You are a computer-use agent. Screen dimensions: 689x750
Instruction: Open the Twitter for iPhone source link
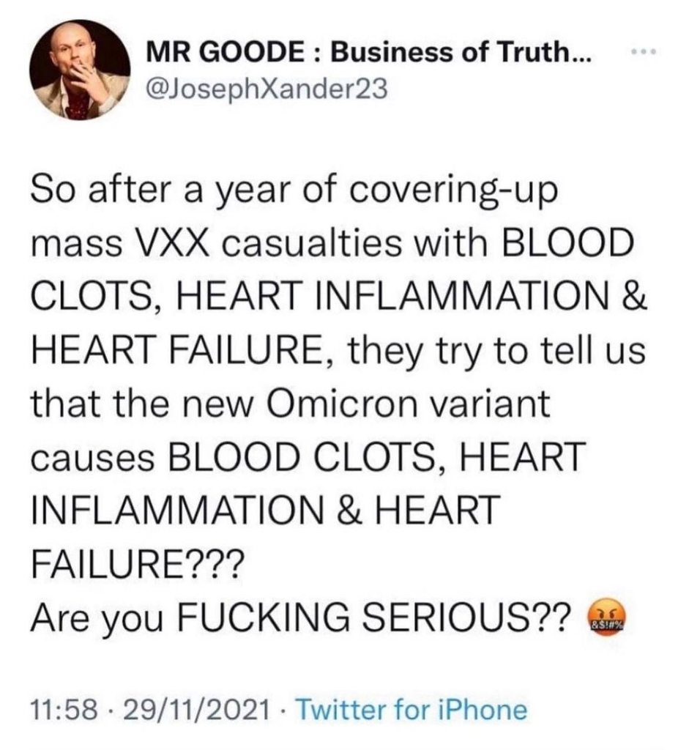(412, 709)
